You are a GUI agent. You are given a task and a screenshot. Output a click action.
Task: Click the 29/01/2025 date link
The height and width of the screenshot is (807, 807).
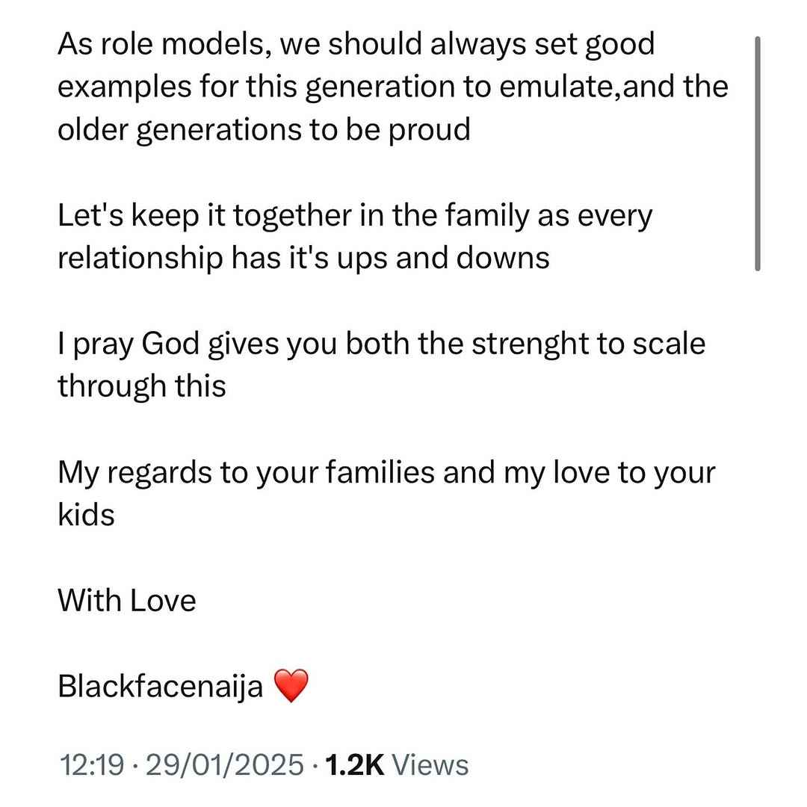tap(224, 764)
